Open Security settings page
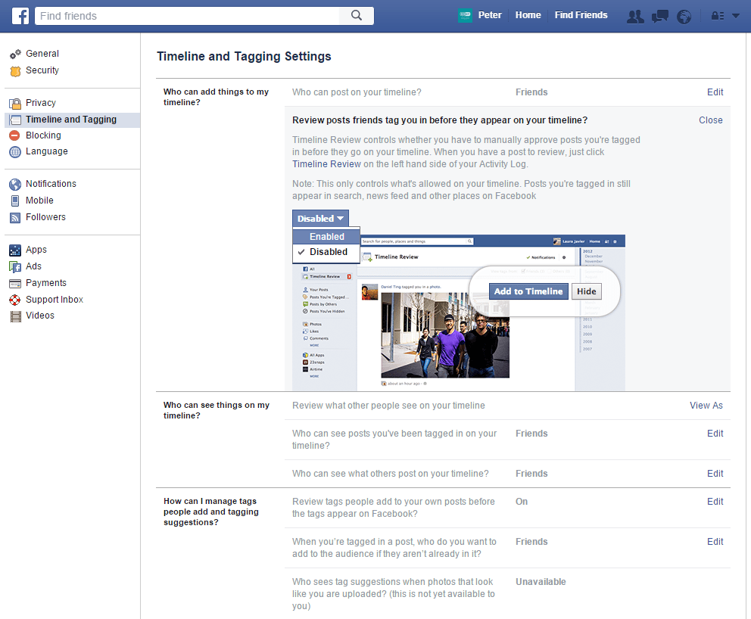 coord(42,70)
